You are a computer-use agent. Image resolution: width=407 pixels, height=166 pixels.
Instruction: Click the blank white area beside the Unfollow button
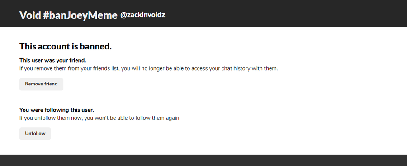coord(208,134)
